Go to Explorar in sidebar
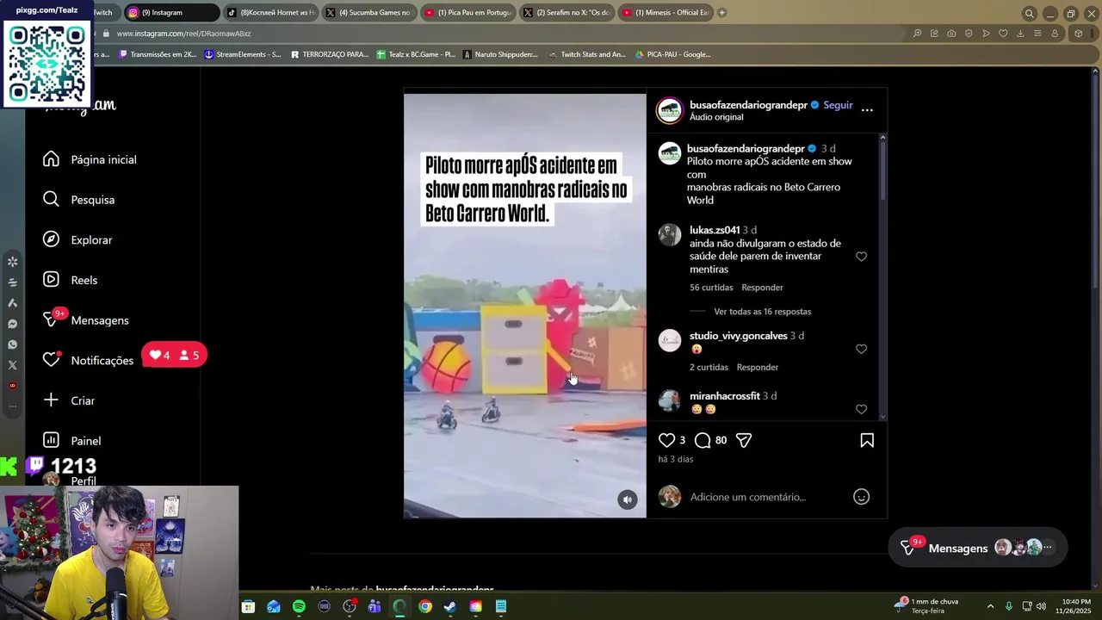The width and height of the screenshot is (1102, 620). pyautogui.click(x=78, y=240)
